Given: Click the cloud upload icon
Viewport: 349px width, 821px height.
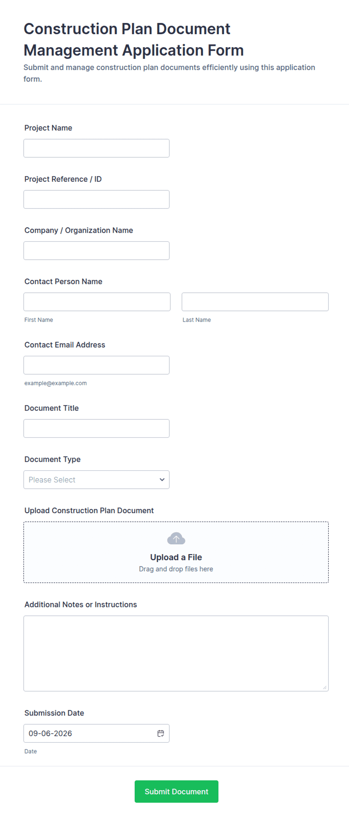Looking at the screenshot, I should tap(176, 538).
